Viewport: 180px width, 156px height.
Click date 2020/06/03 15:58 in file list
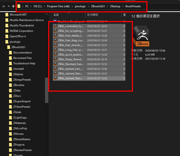point(97,78)
